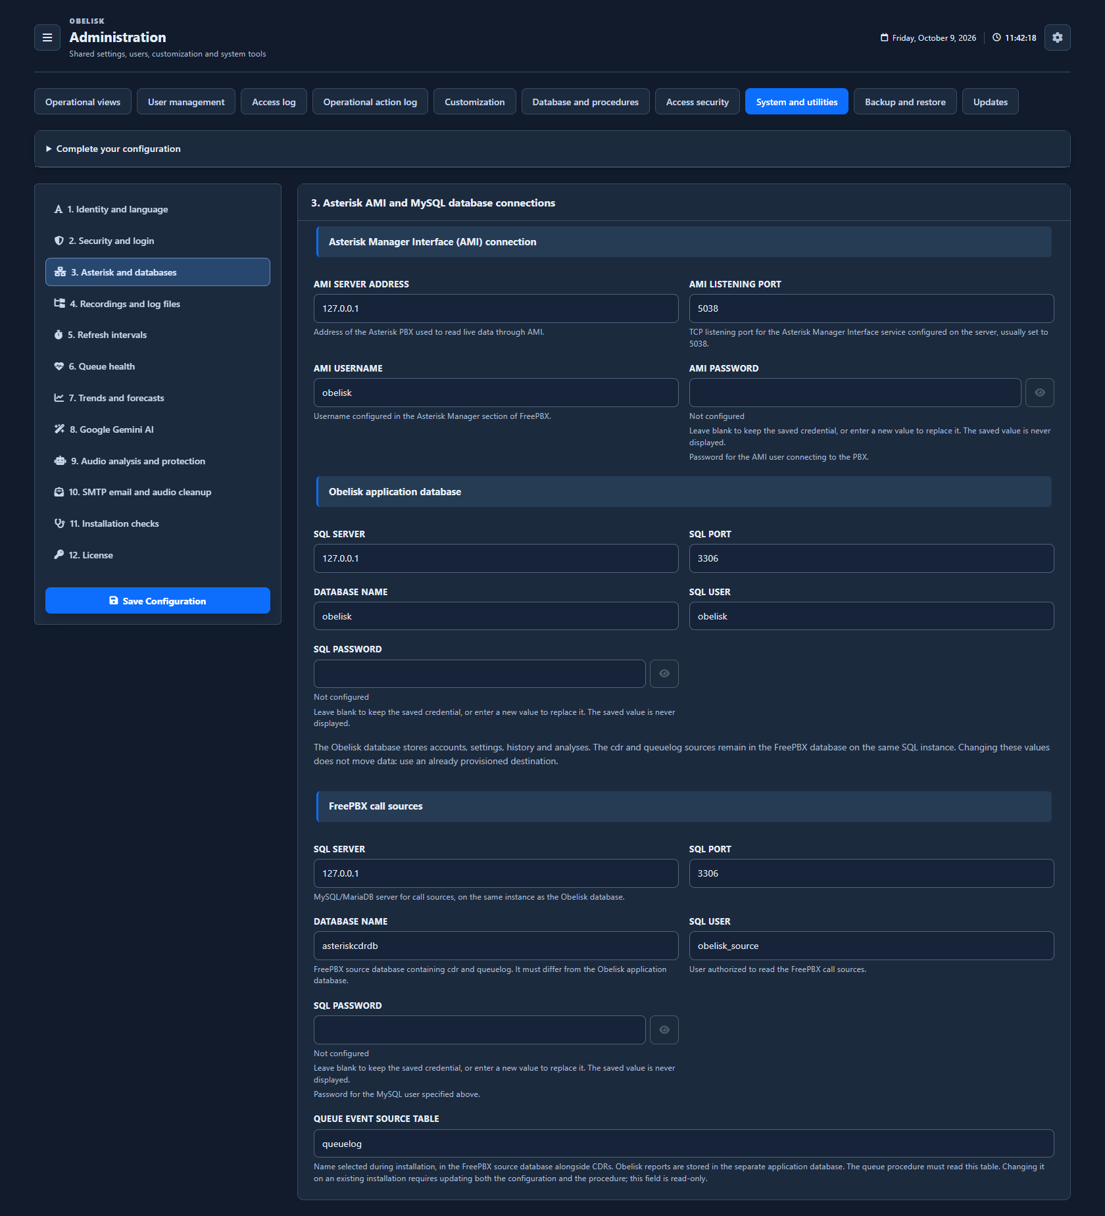Go to the Access security tab
The image size is (1105, 1216).
(x=697, y=101)
